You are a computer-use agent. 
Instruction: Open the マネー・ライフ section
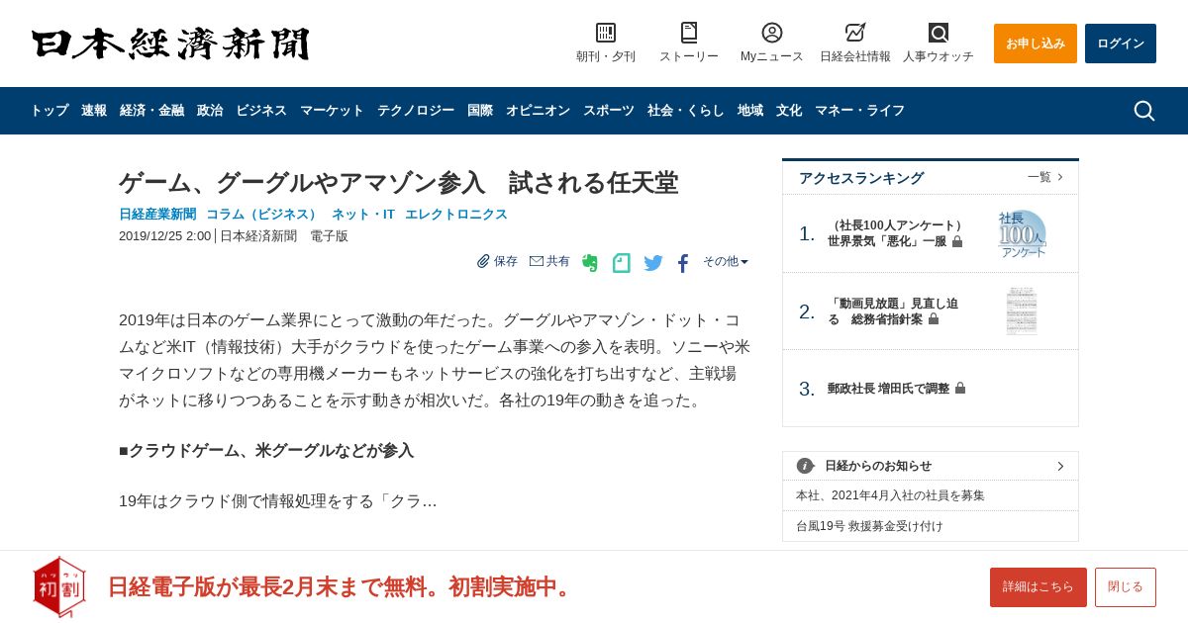coord(859,111)
